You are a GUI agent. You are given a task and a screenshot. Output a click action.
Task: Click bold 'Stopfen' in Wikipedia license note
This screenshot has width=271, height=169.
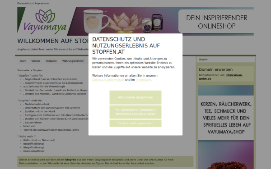[x=70, y=160]
